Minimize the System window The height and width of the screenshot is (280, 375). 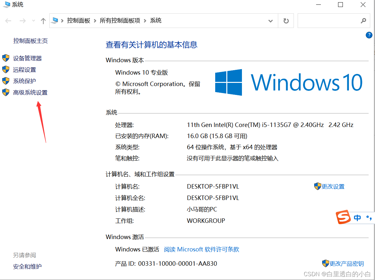[x=318, y=4]
